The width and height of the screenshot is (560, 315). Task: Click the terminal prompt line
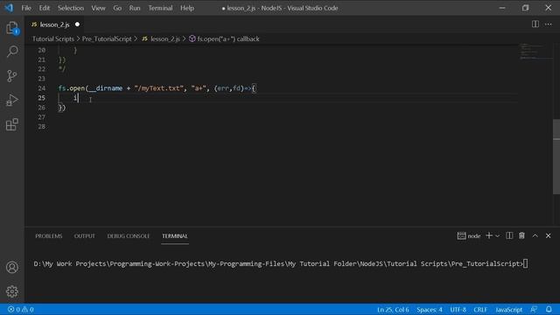(281, 263)
